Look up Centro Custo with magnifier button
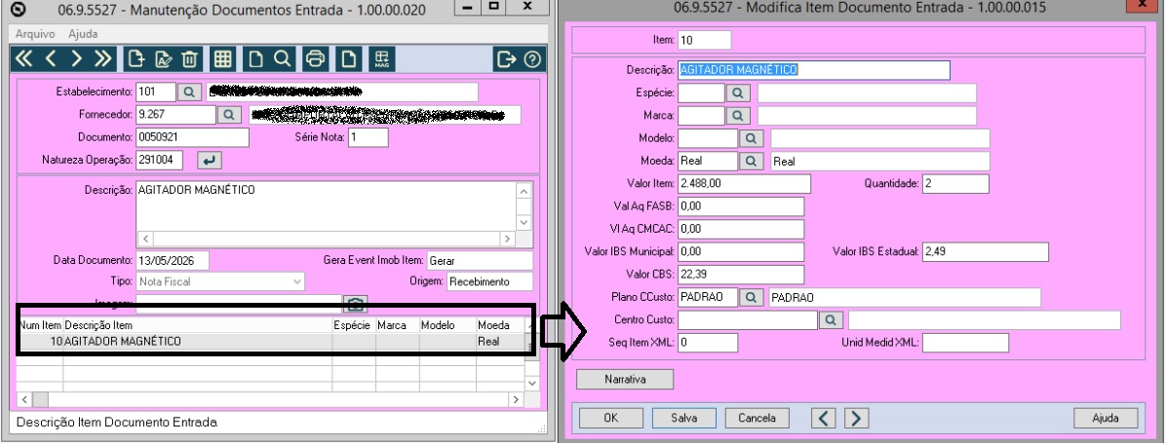 pyautogui.click(x=830, y=319)
